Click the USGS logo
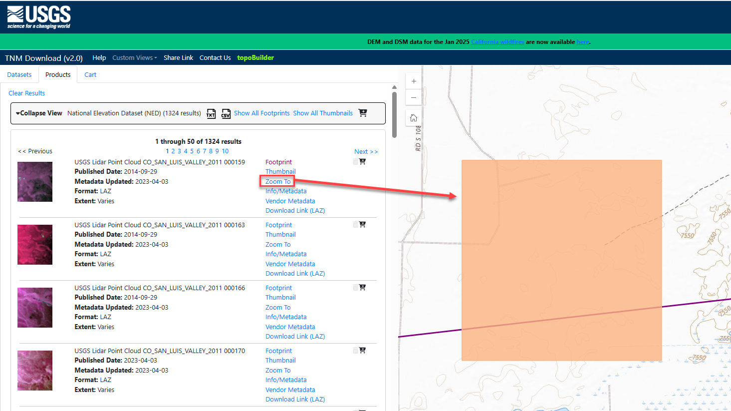 (39, 17)
